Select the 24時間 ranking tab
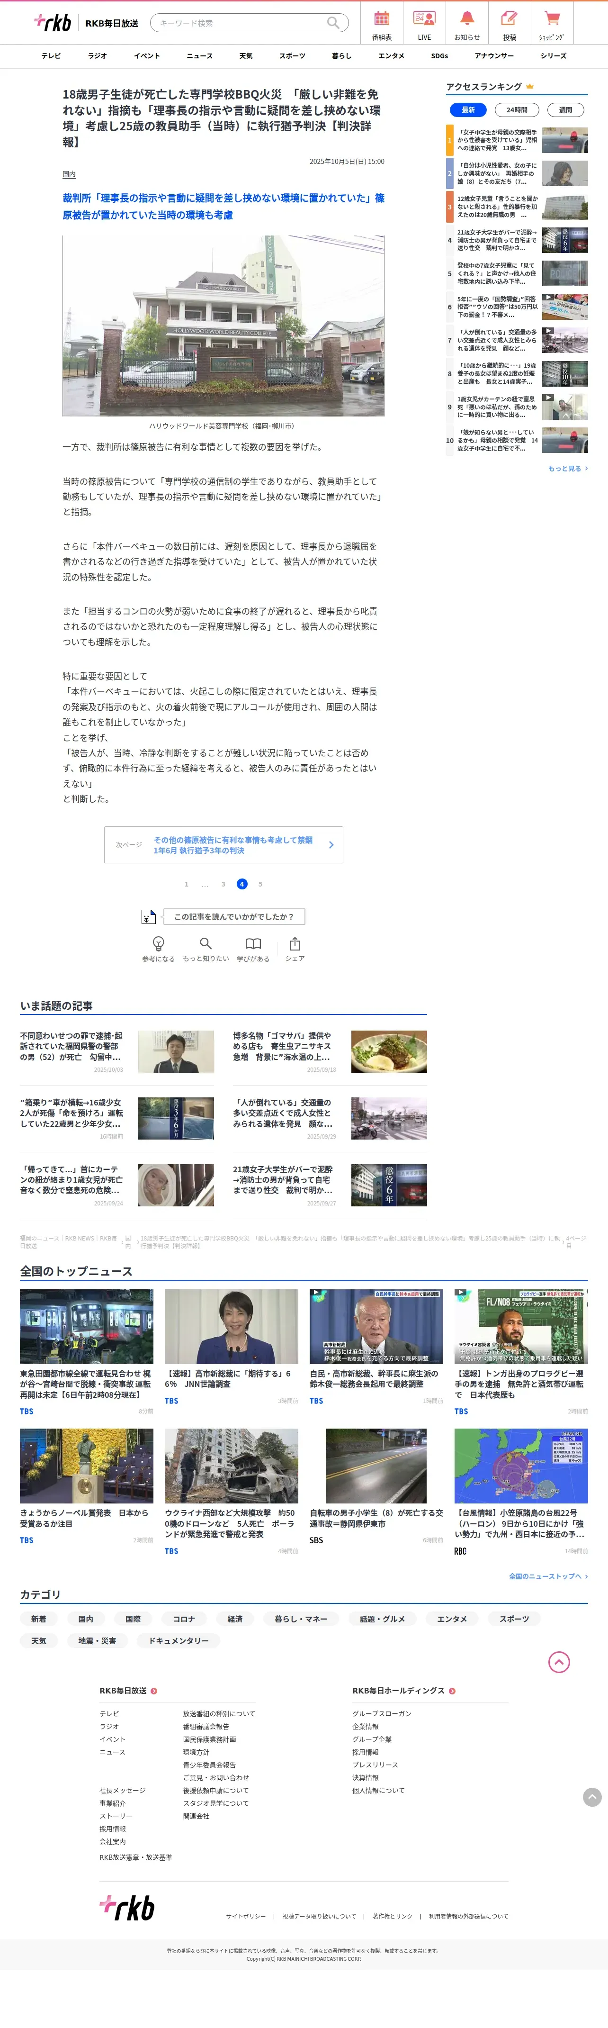 click(x=517, y=109)
